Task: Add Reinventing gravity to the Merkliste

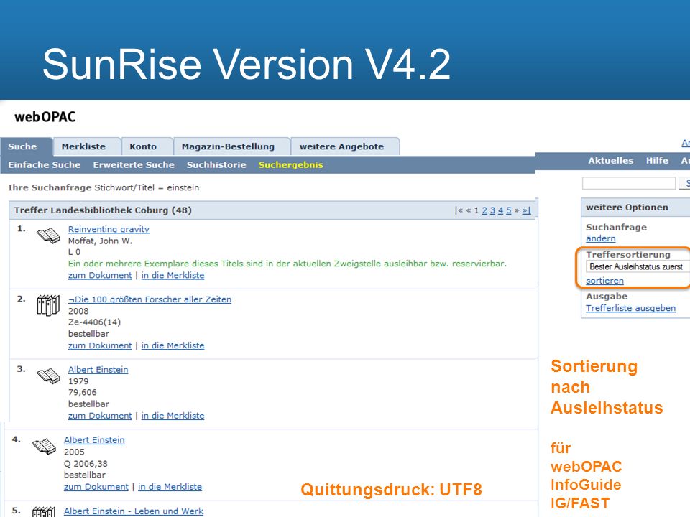Action: [x=172, y=275]
